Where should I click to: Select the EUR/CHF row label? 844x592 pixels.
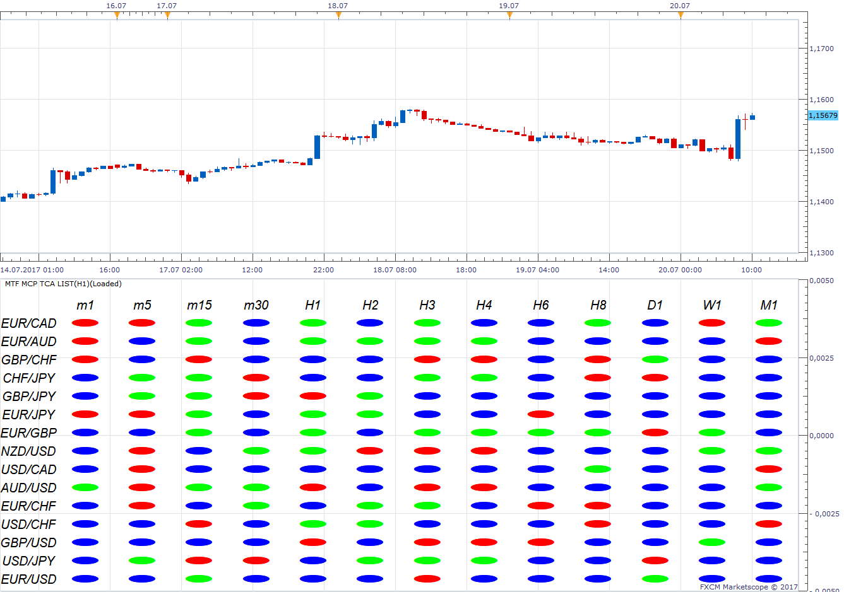pyautogui.click(x=29, y=506)
